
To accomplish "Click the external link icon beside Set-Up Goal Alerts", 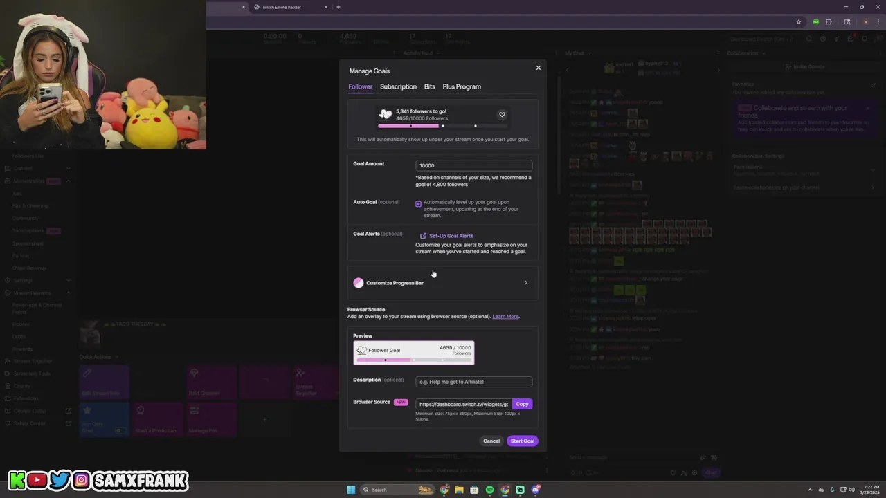I will 423,236.
